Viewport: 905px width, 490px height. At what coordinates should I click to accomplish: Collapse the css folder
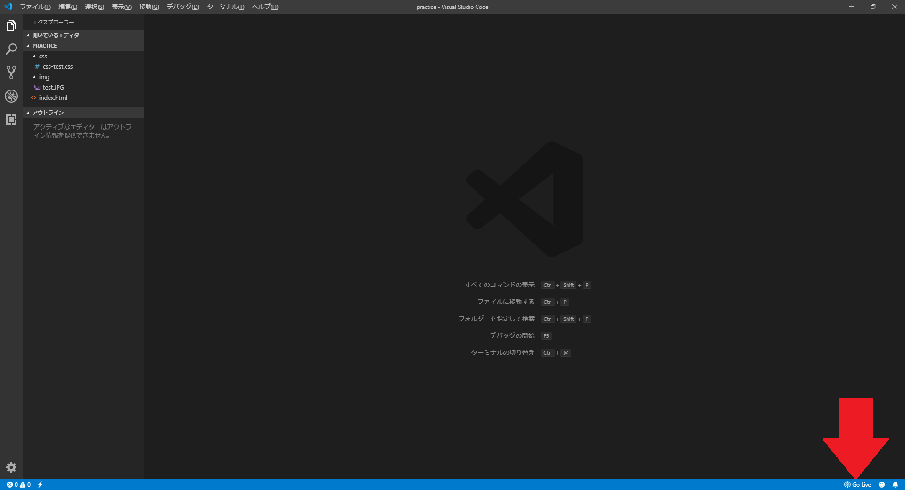click(x=34, y=56)
